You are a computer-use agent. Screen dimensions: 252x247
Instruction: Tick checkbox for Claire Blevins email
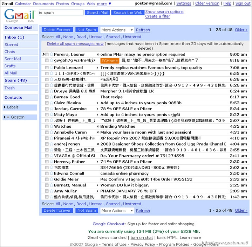pos(47,103)
